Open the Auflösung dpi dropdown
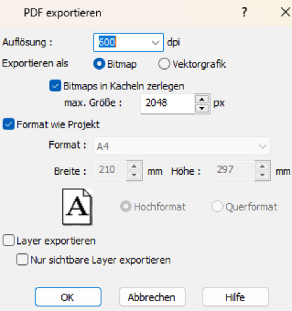 [x=155, y=42]
